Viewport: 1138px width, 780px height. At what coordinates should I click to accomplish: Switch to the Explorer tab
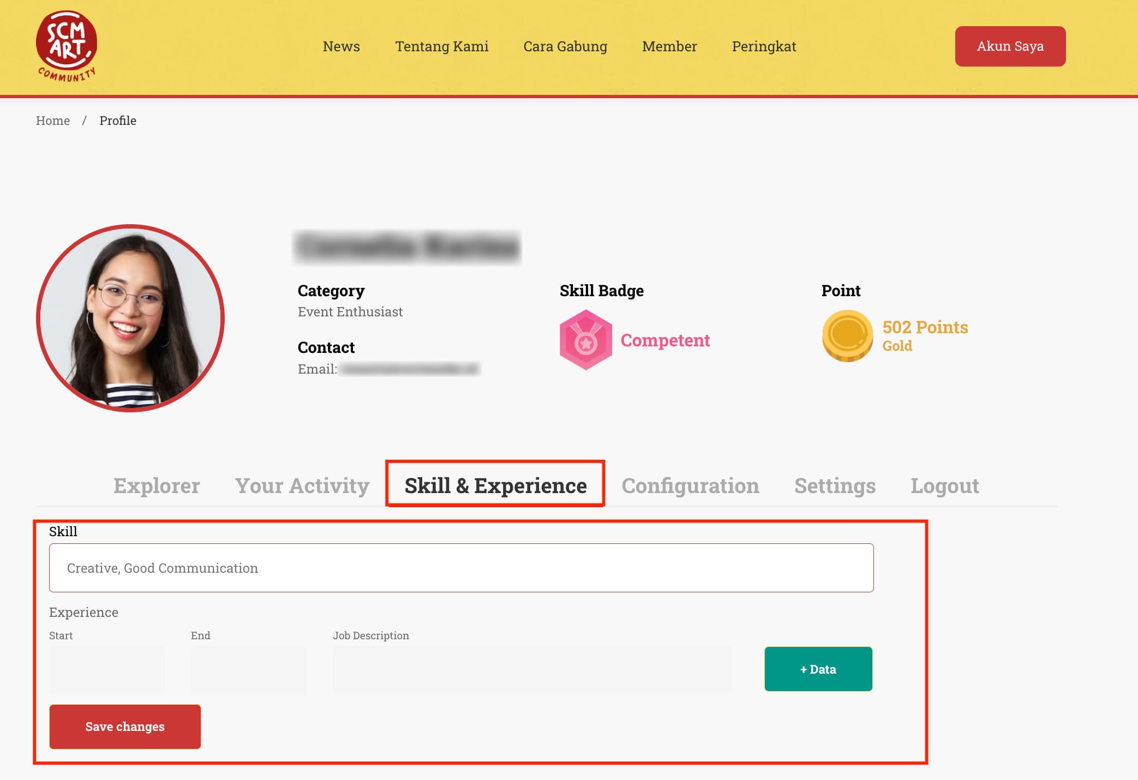point(157,485)
